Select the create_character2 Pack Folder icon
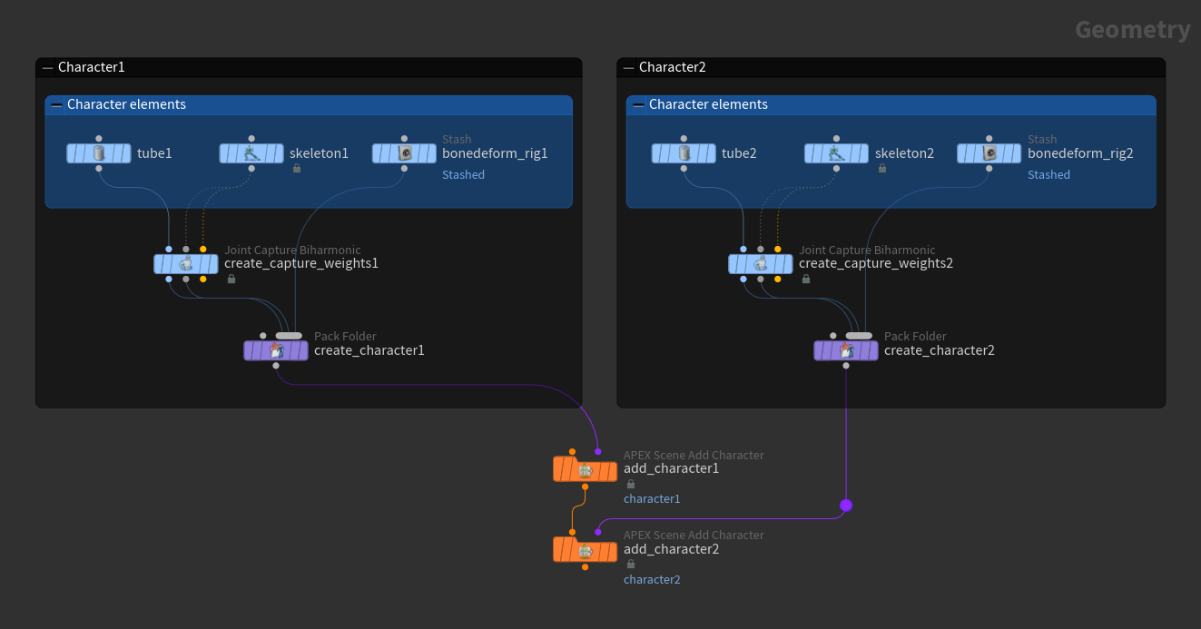The width and height of the screenshot is (1201, 629). tap(846, 350)
